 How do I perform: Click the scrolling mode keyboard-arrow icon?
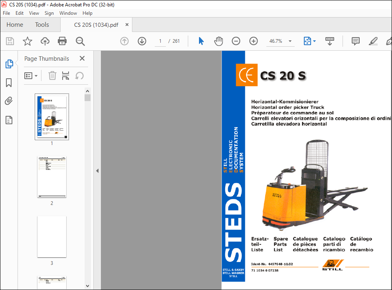coord(330,41)
